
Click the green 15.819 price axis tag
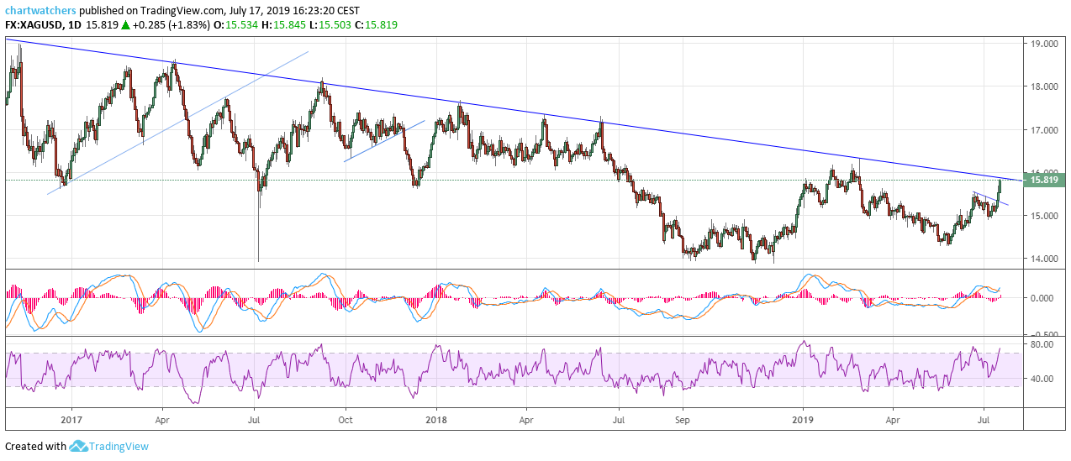(x=1044, y=180)
